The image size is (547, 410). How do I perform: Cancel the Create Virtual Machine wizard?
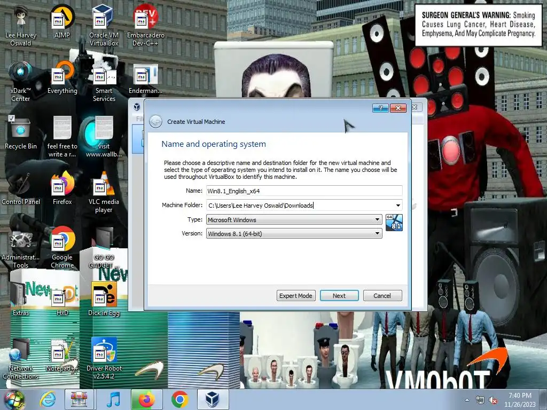[382, 296]
